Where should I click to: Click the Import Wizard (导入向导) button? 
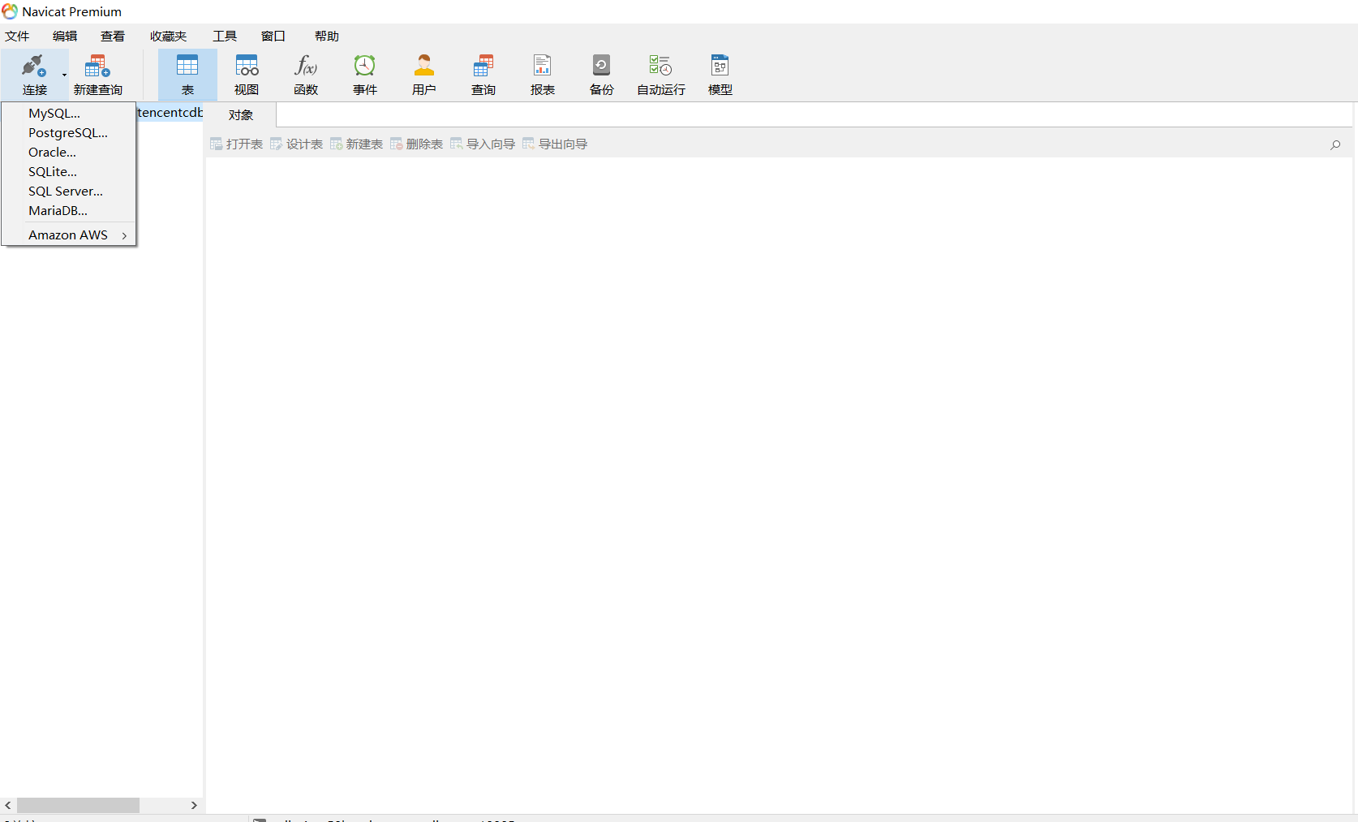point(483,144)
